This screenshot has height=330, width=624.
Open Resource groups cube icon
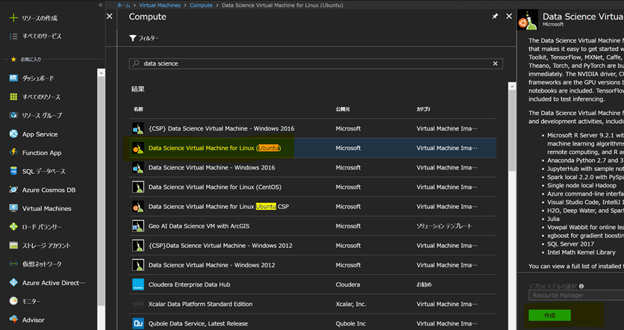click(x=13, y=116)
